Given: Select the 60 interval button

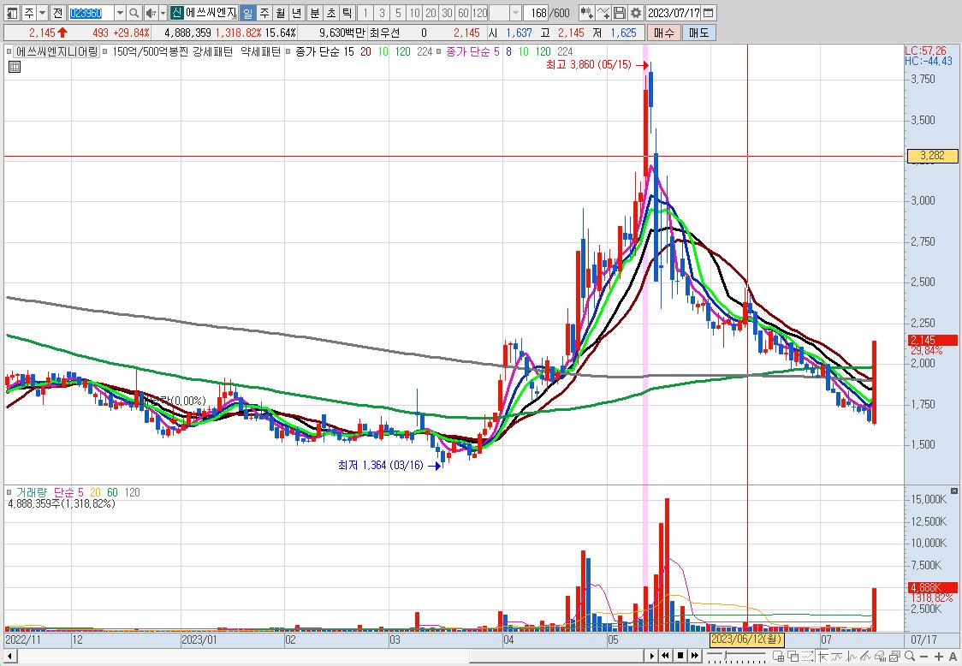Looking at the screenshot, I should coord(463,13).
